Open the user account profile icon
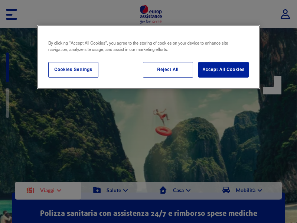The image size is (297, 223). click(285, 14)
